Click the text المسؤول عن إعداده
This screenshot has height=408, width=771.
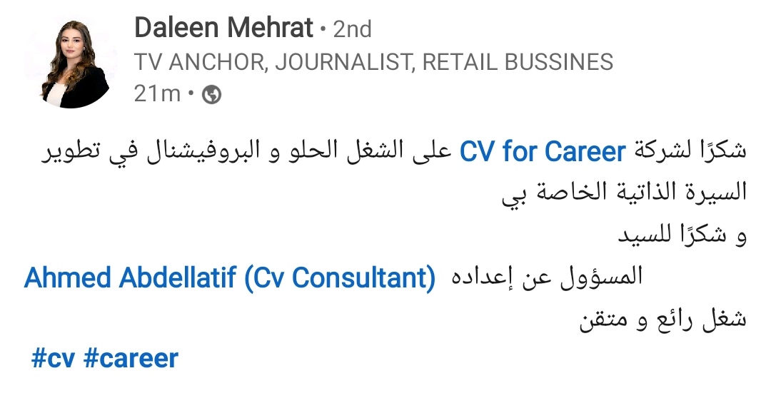(x=547, y=277)
